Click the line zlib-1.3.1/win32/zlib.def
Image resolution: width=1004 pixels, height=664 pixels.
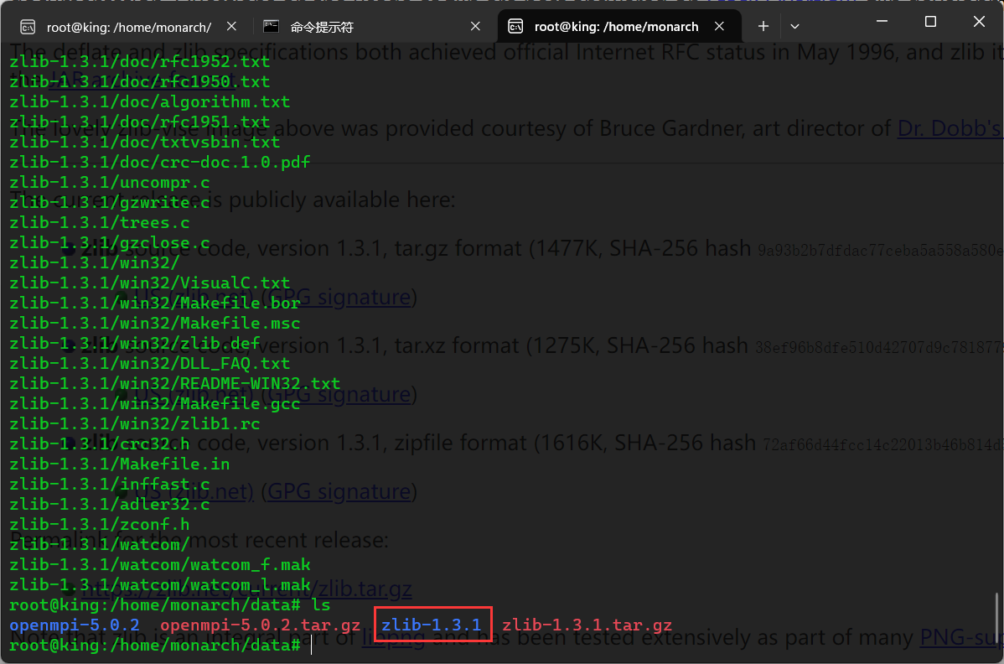(x=134, y=343)
